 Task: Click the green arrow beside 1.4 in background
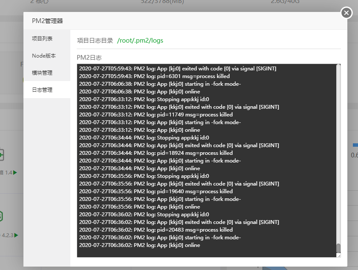[15, 172]
